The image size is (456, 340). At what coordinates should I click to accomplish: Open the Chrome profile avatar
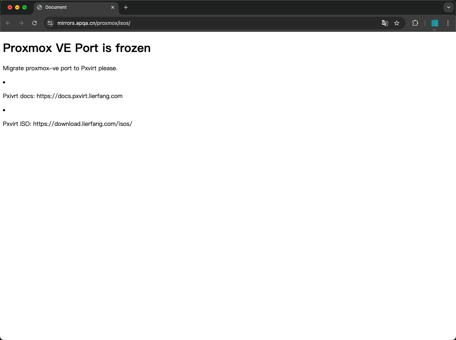click(x=435, y=23)
